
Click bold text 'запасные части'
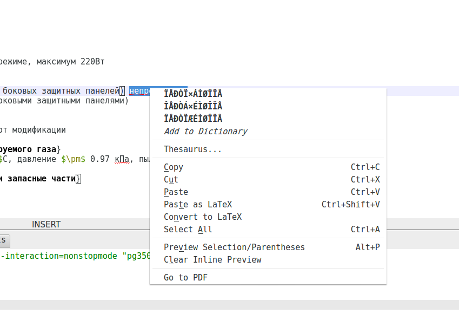(42, 179)
